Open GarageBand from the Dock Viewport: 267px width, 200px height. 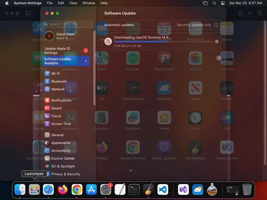pyautogui.click(x=148, y=189)
